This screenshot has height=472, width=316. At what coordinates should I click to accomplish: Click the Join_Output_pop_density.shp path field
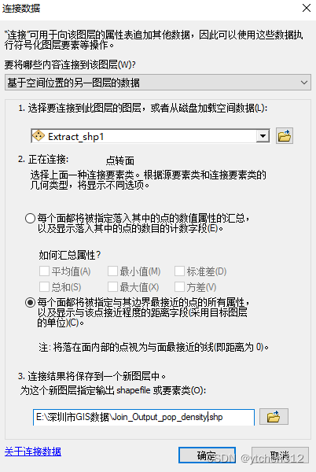pos(144,417)
